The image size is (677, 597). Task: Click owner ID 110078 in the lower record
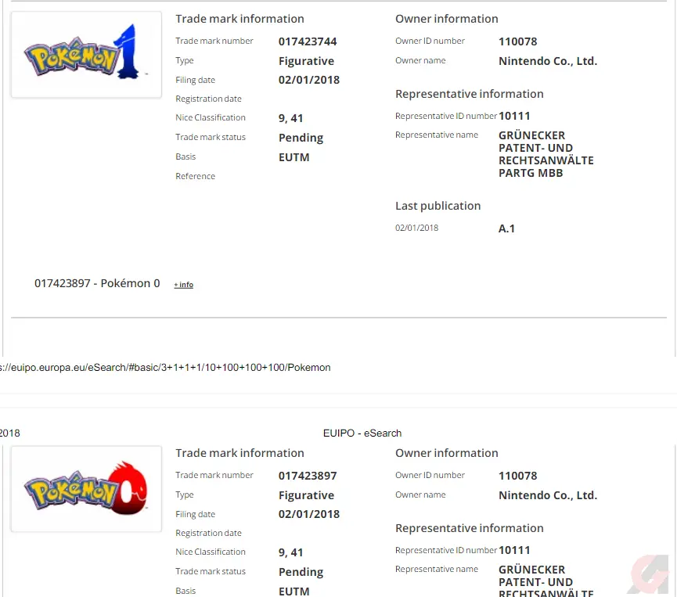point(517,476)
